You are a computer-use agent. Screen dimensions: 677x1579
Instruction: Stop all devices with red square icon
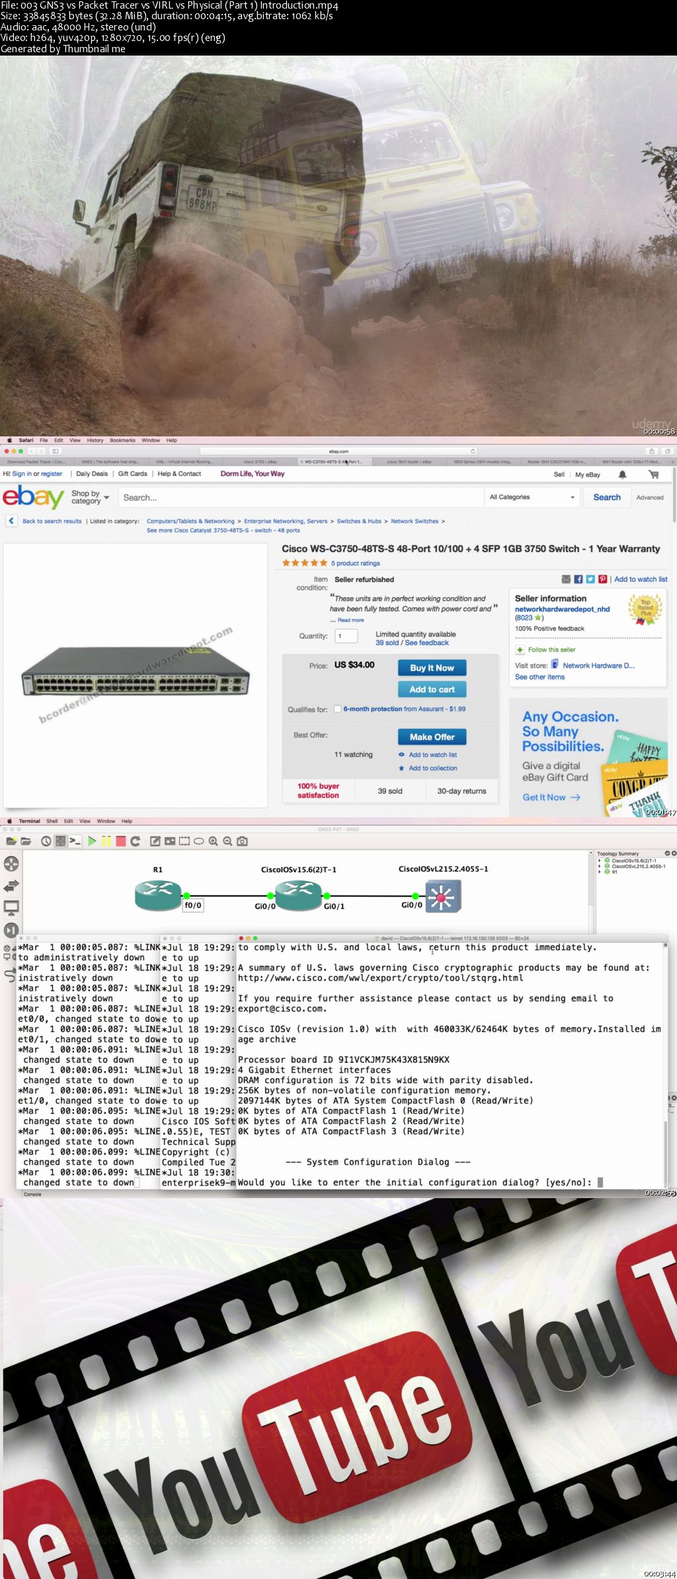click(121, 841)
